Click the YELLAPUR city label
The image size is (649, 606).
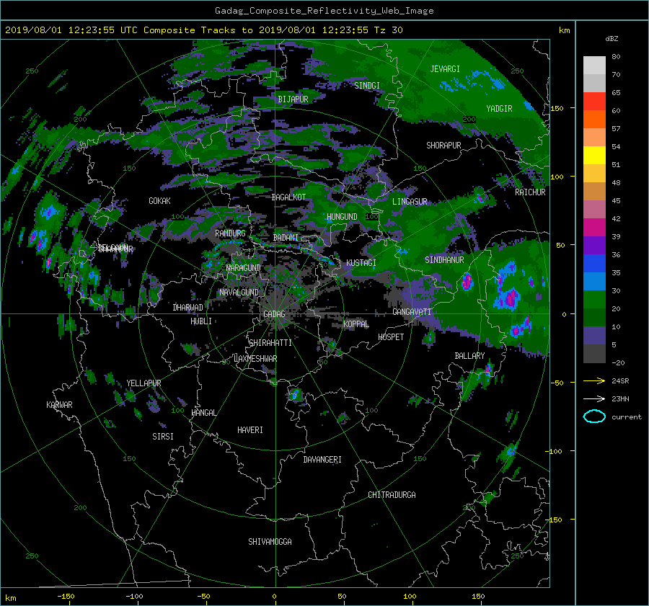pyautogui.click(x=144, y=383)
